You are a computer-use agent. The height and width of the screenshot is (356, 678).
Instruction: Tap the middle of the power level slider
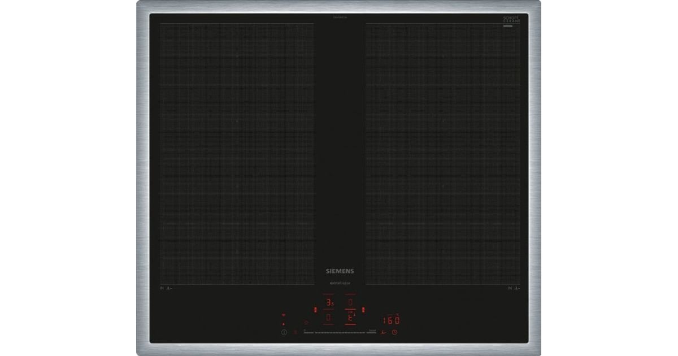point(339,332)
